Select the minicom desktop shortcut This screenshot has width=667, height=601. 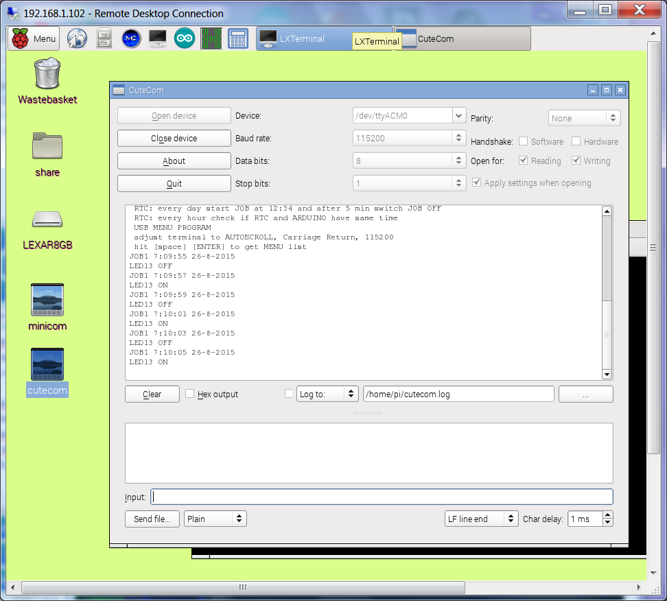(47, 300)
